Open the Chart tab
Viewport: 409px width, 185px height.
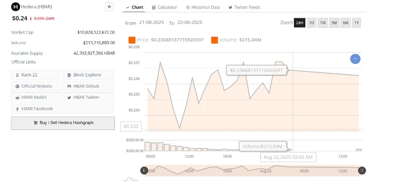pos(134,7)
